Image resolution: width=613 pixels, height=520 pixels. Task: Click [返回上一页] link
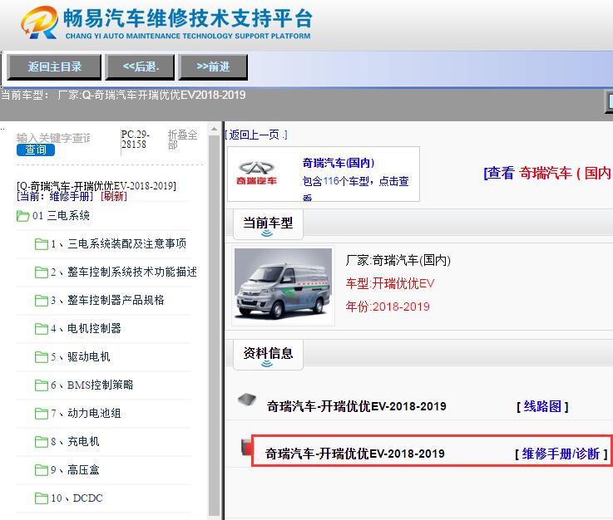point(256,135)
